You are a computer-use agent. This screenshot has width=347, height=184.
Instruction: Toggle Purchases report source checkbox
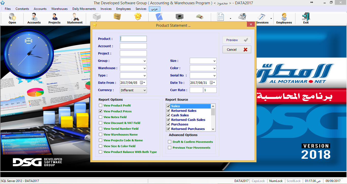click(x=168, y=124)
